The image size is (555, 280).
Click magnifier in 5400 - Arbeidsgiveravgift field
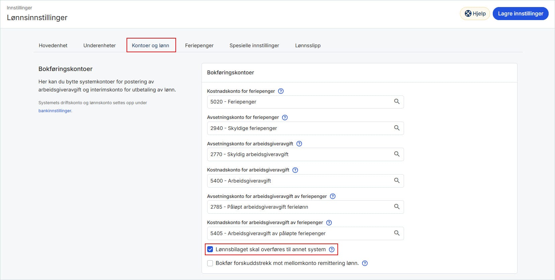(397, 181)
